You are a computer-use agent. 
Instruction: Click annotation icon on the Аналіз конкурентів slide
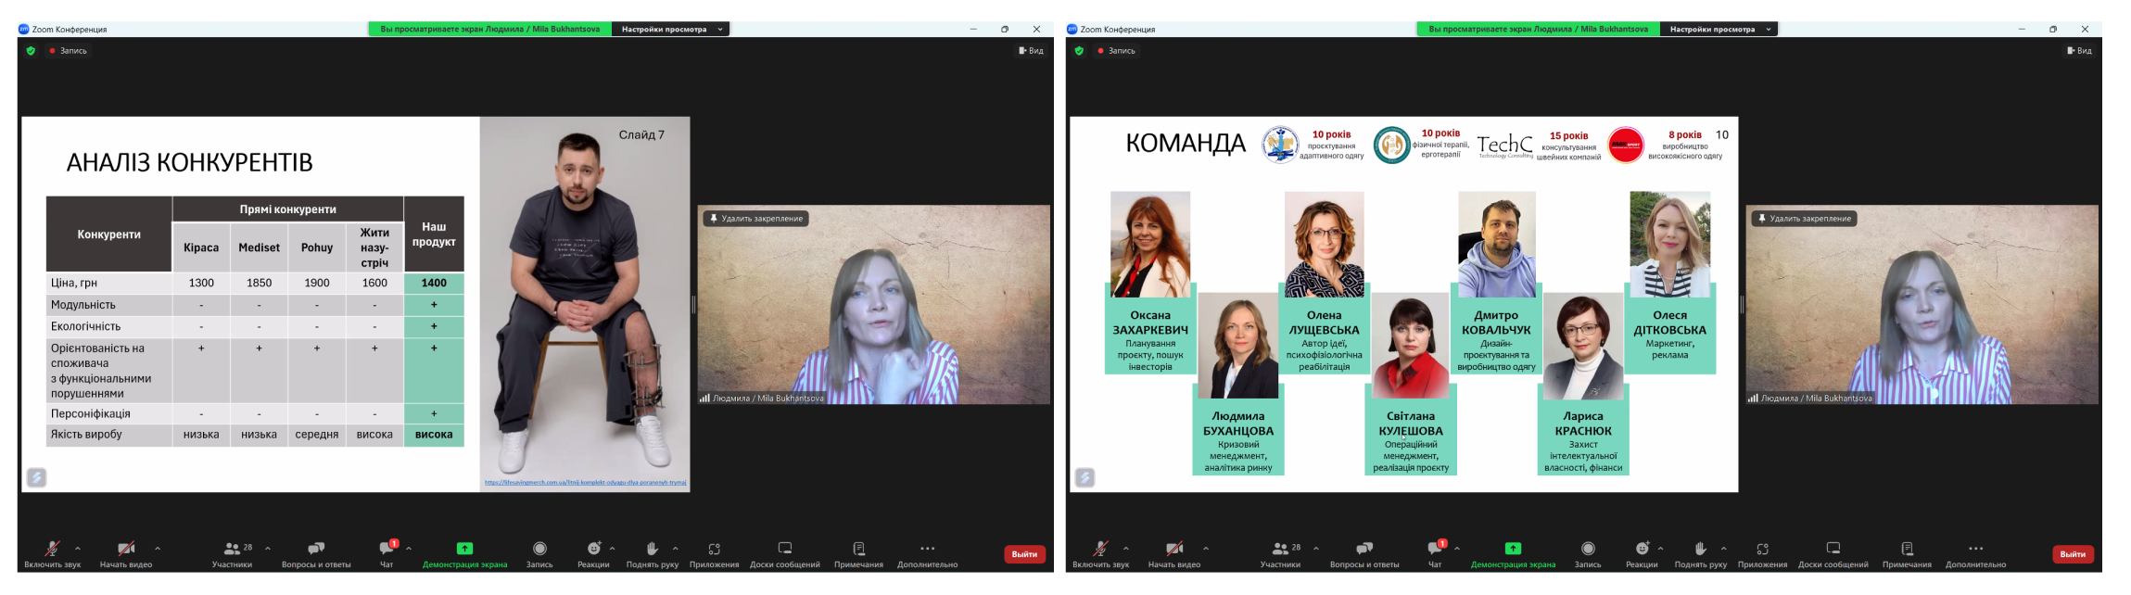click(36, 477)
